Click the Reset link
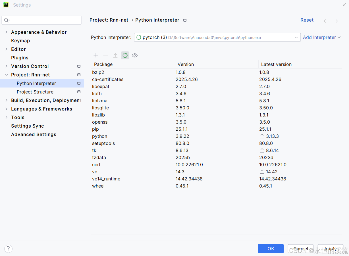The width and height of the screenshot is (349, 256). (x=307, y=20)
